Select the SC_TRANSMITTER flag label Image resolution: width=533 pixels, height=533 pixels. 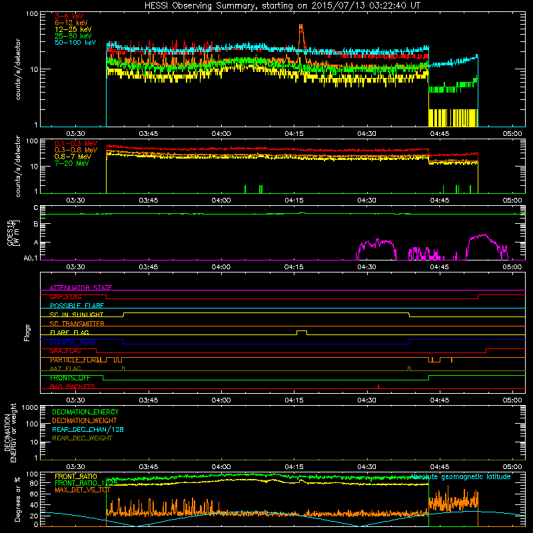(77, 324)
